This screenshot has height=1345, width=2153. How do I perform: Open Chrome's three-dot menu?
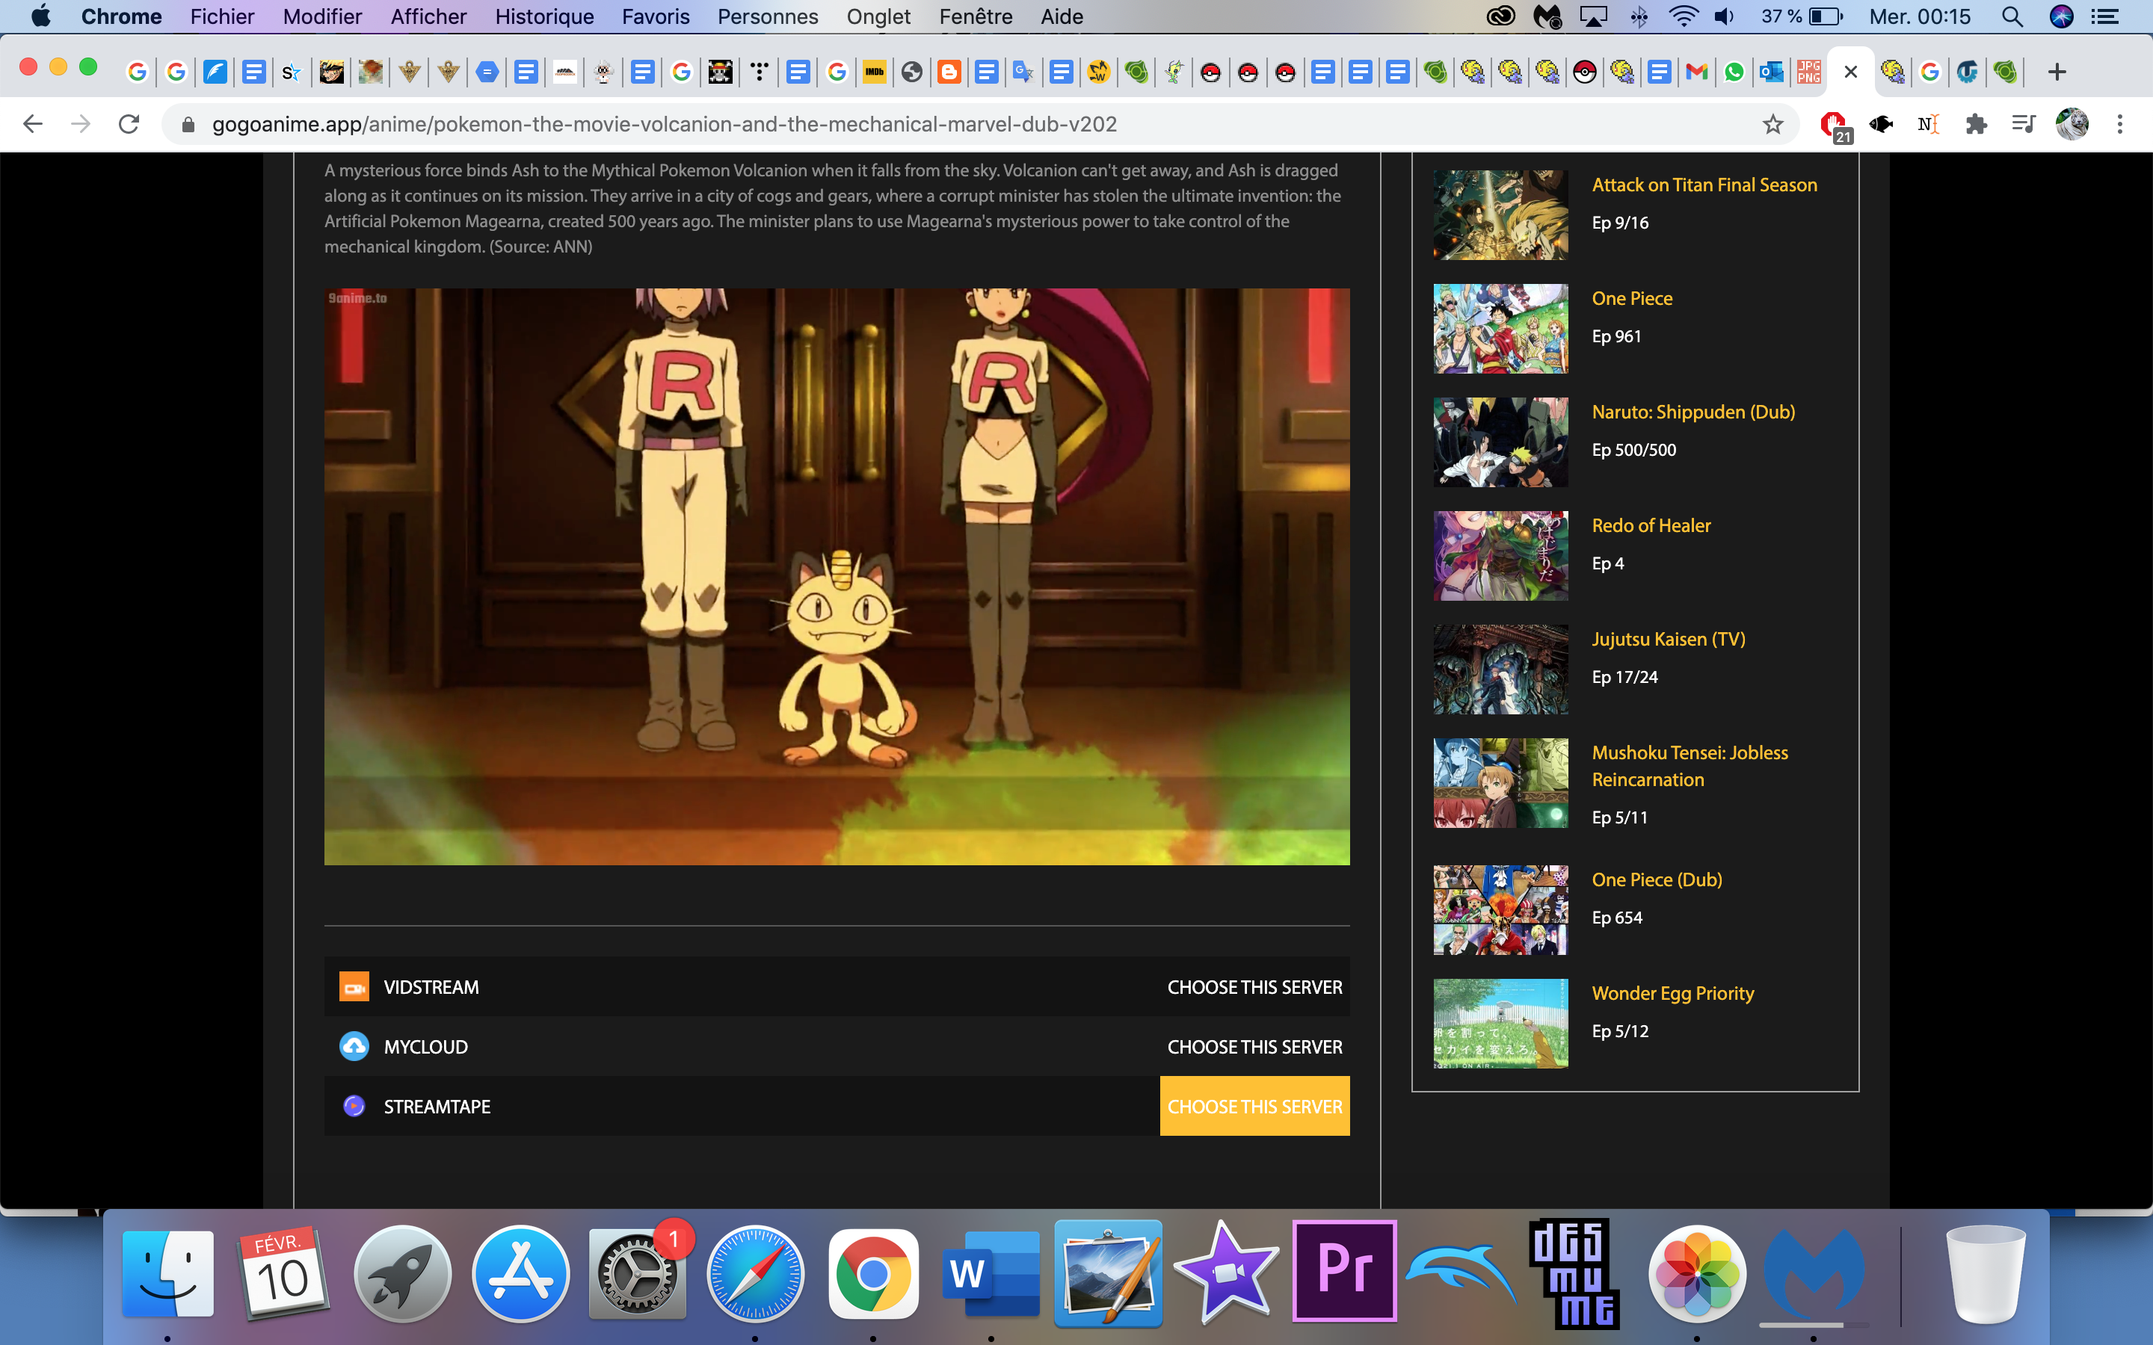pyautogui.click(x=2120, y=123)
